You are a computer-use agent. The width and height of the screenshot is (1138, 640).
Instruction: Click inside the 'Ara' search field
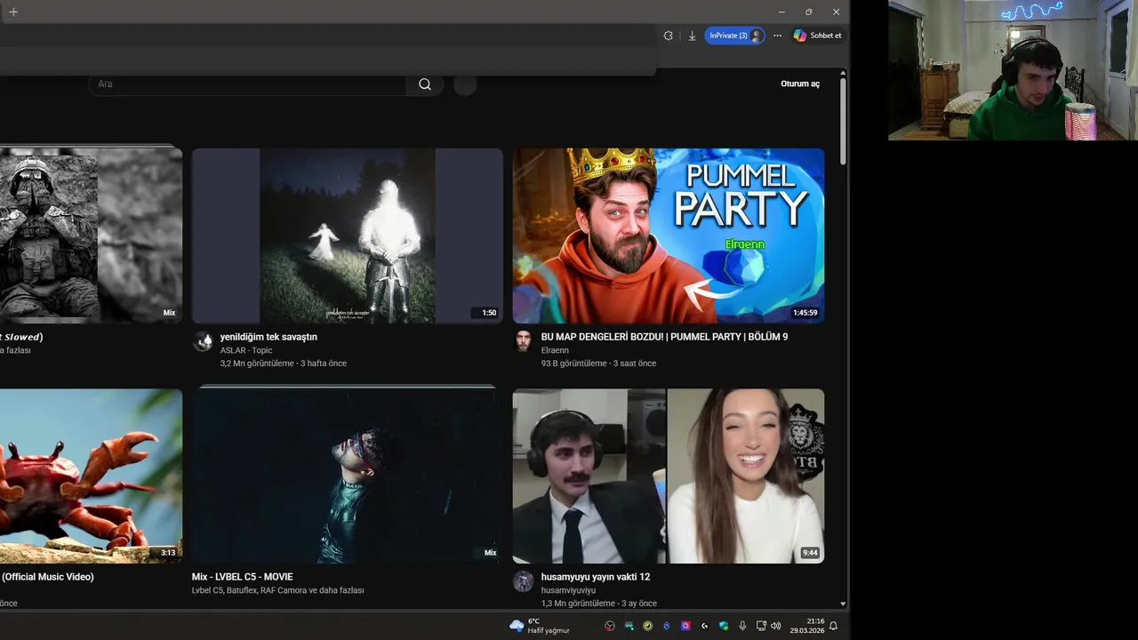tap(248, 84)
